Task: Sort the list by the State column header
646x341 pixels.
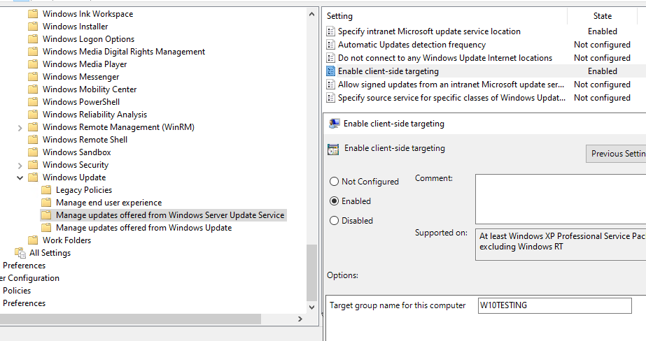Action: [x=603, y=16]
